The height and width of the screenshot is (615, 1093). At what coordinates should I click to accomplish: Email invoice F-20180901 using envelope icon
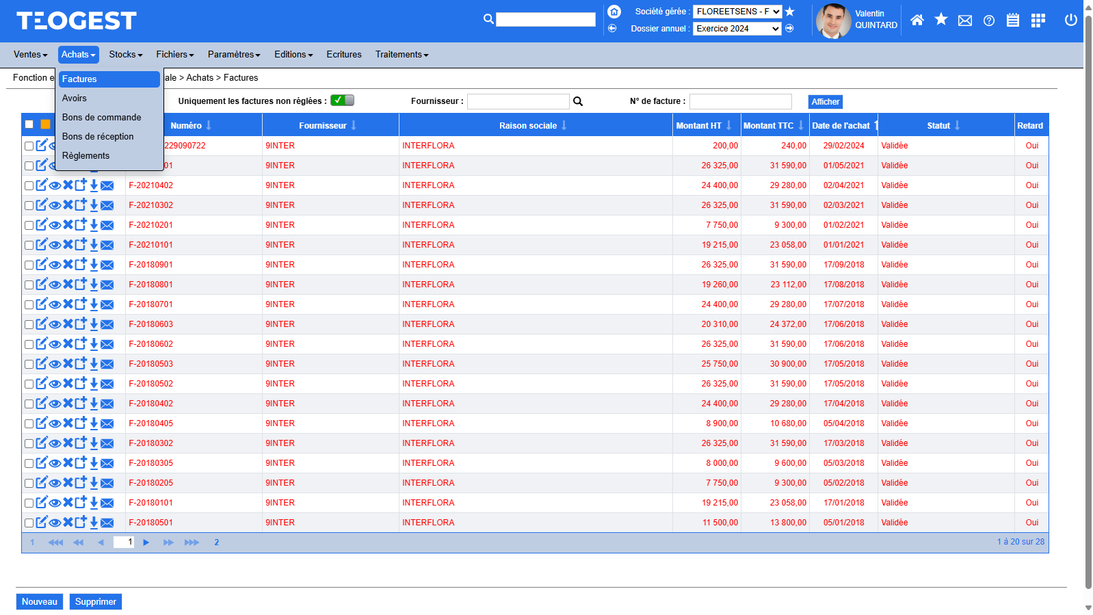point(107,265)
